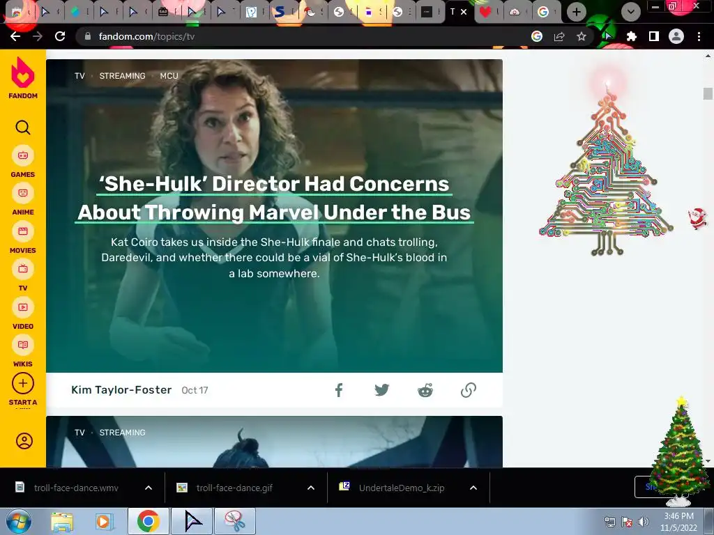Toggle the browser side panel icon
714x535 pixels.
(x=654, y=36)
